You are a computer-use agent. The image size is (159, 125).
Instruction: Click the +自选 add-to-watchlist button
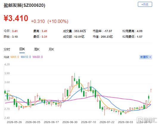click(x=145, y=4)
